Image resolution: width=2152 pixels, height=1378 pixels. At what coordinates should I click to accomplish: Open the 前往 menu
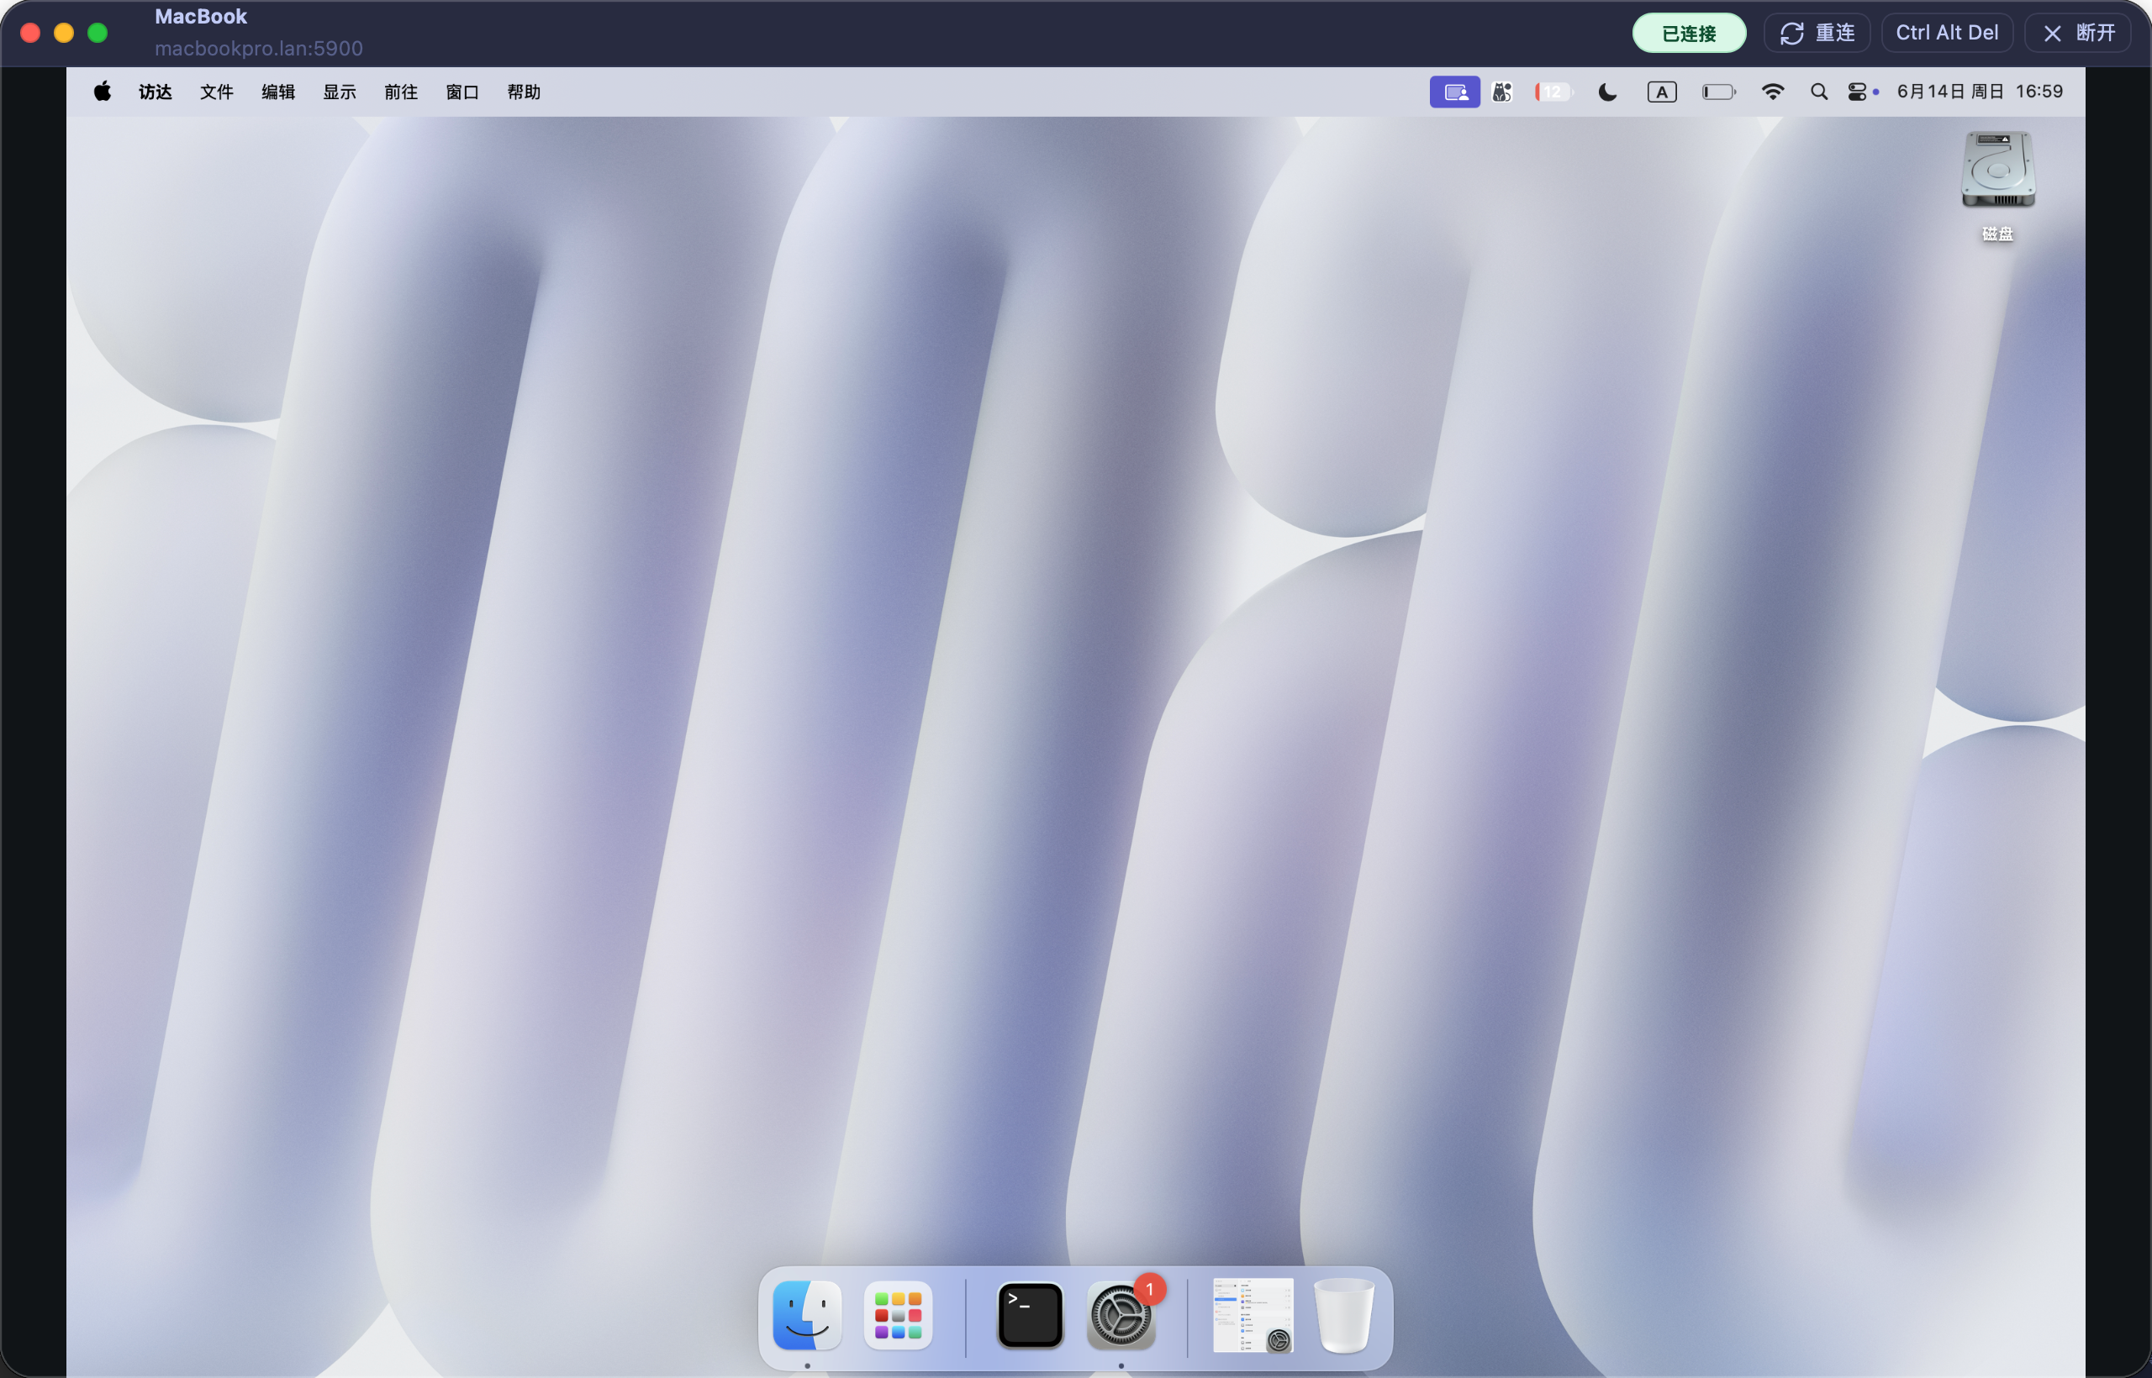pyautogui.click(x=401, y=92)
